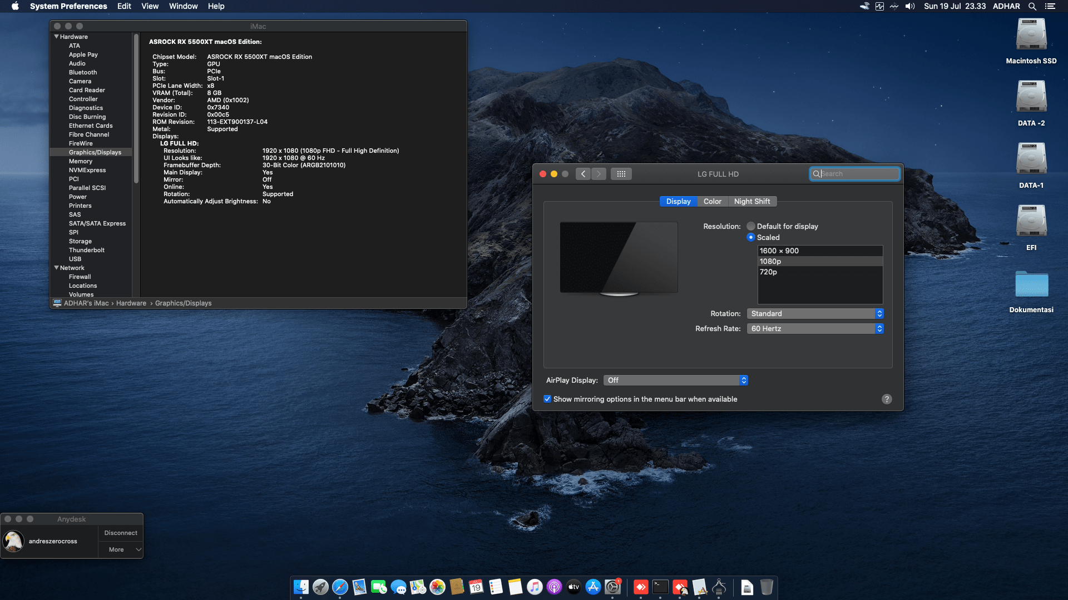Click inside the Search field of Displays preferences
This screenshot has width=1068, height=600.
point(855,173)
